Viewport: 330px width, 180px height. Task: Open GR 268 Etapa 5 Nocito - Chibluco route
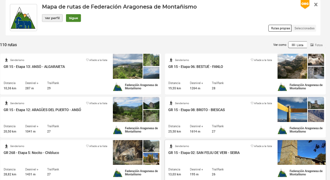point(31,153)
